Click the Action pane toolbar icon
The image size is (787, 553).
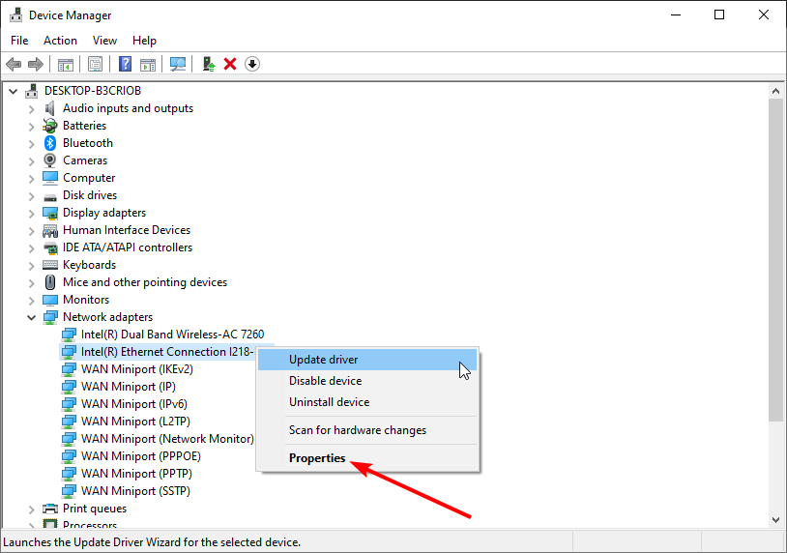(x=148, y=64)
